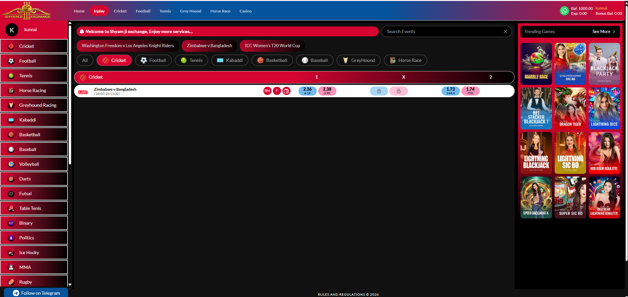Open Football in left sidebar
The image size is (628, 297).
[x=34, y=61]
